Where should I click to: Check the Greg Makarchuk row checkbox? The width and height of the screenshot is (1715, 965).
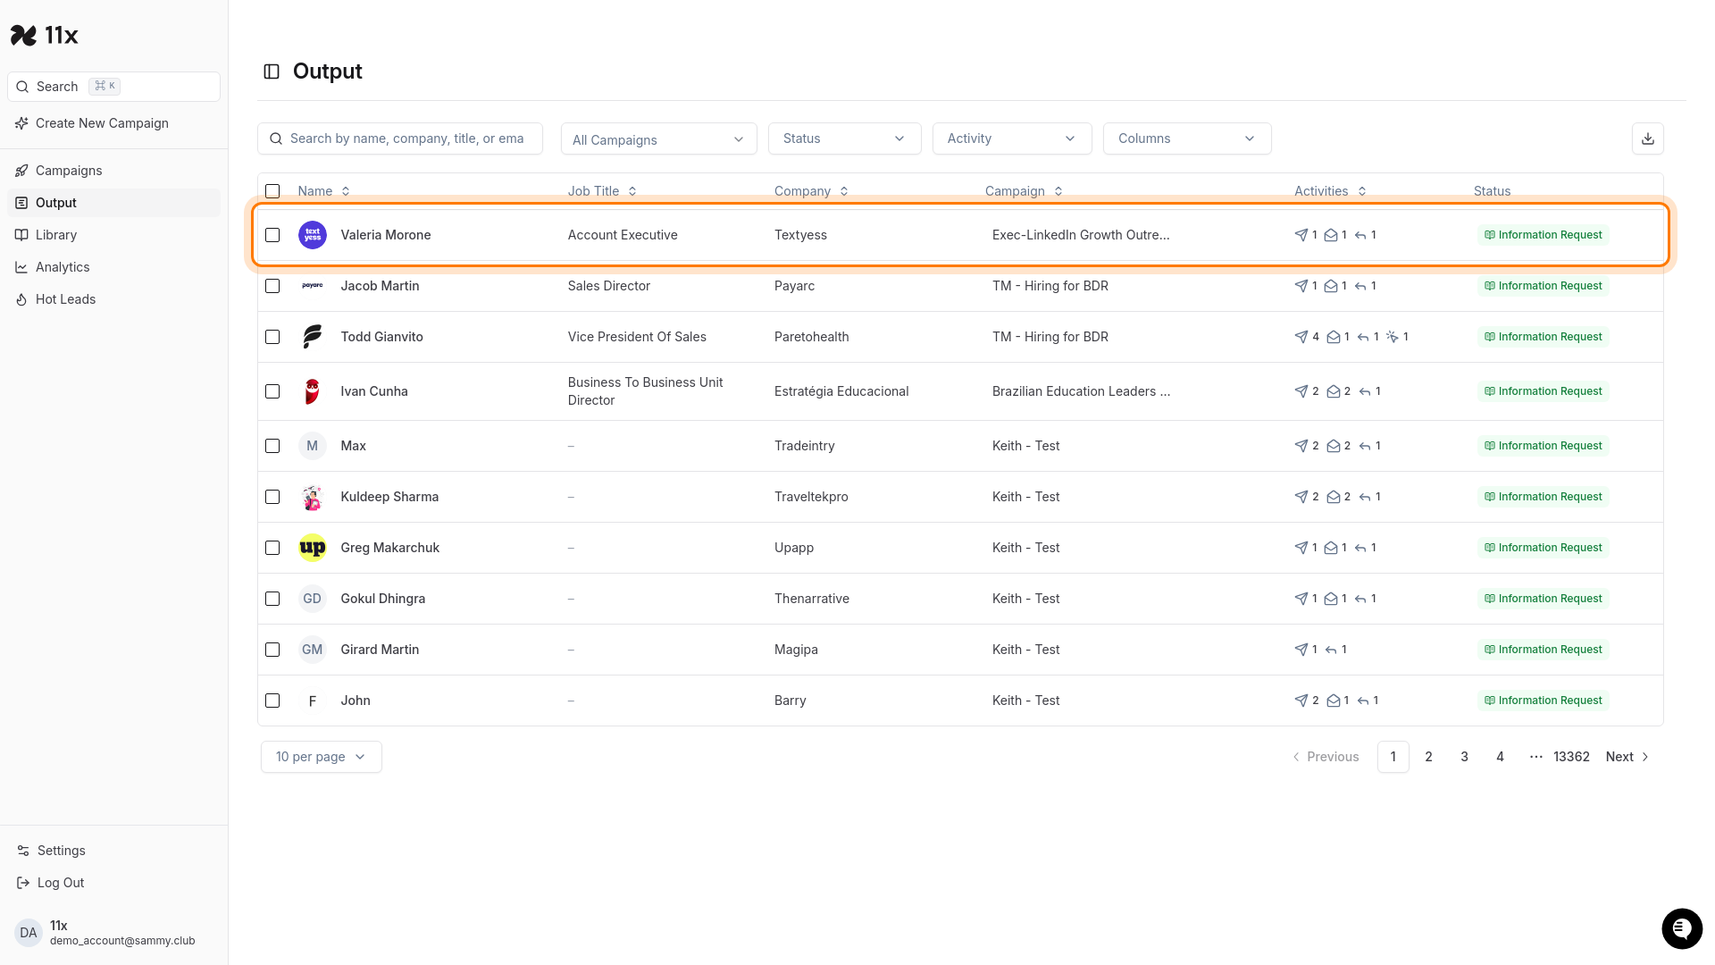coord(272,548)
